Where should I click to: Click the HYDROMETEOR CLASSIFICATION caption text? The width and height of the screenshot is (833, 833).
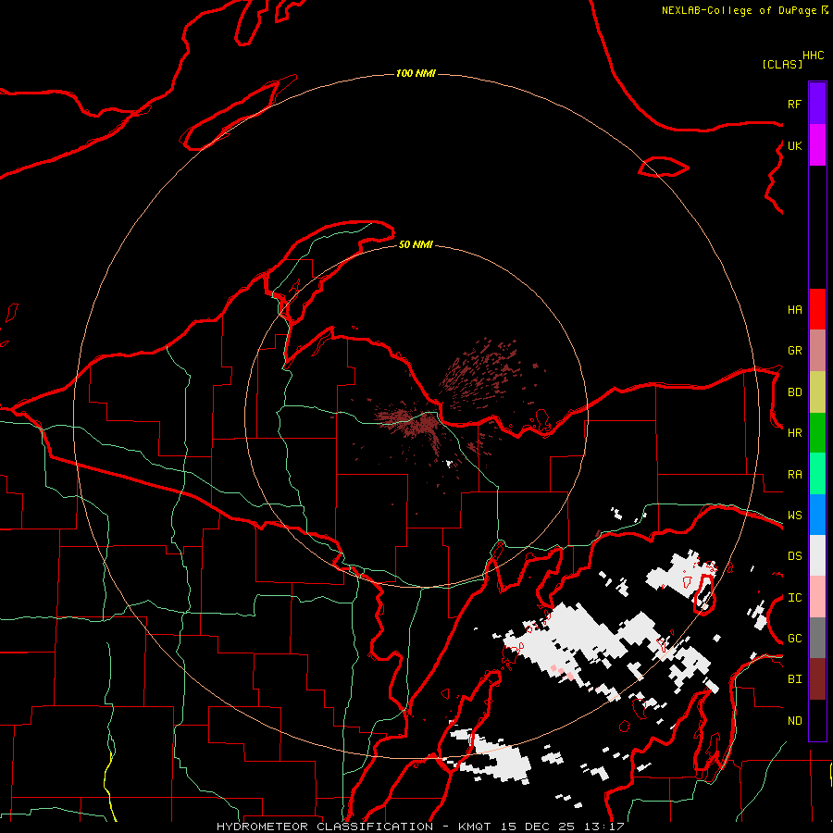325,827
